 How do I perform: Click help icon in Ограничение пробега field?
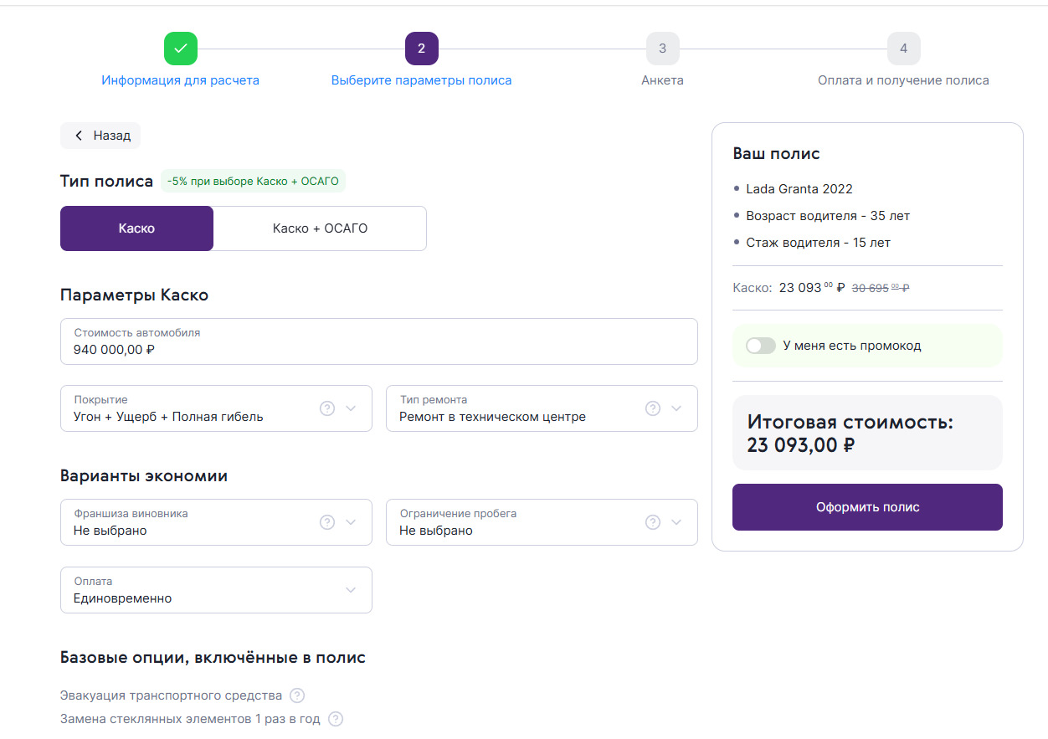click(653, 522)
